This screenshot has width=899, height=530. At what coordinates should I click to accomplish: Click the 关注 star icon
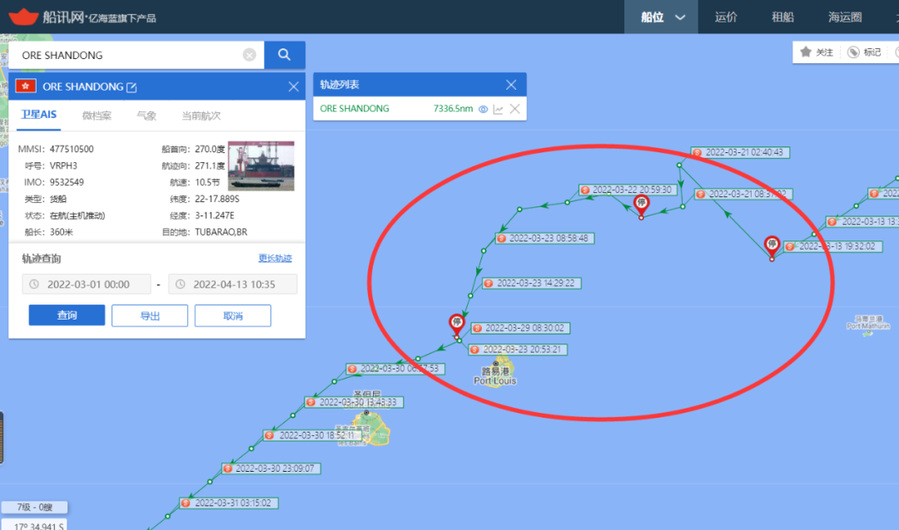[806, 52]
